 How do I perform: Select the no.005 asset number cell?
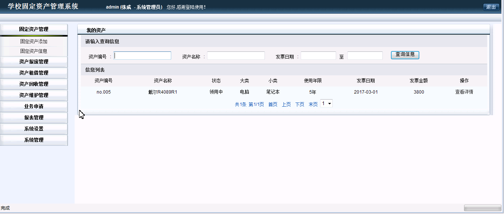click(x=104, y=92)
